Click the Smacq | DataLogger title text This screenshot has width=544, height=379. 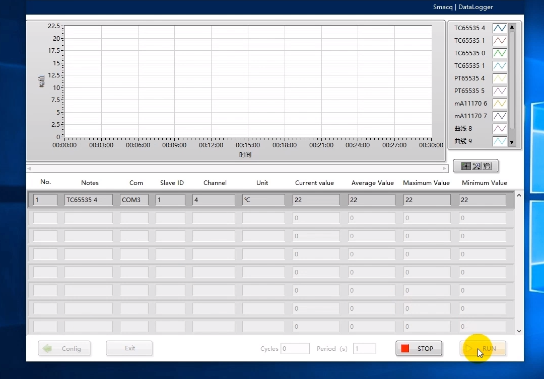pos(463,7)
